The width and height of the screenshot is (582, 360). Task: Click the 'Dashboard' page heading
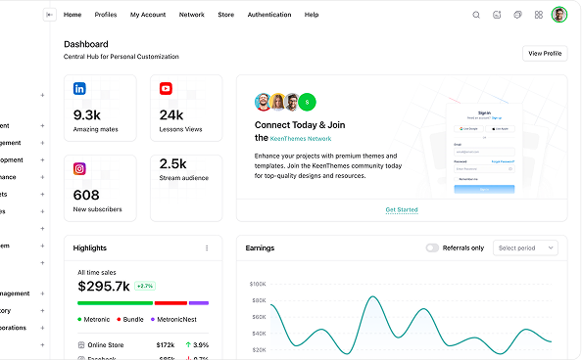86,44
